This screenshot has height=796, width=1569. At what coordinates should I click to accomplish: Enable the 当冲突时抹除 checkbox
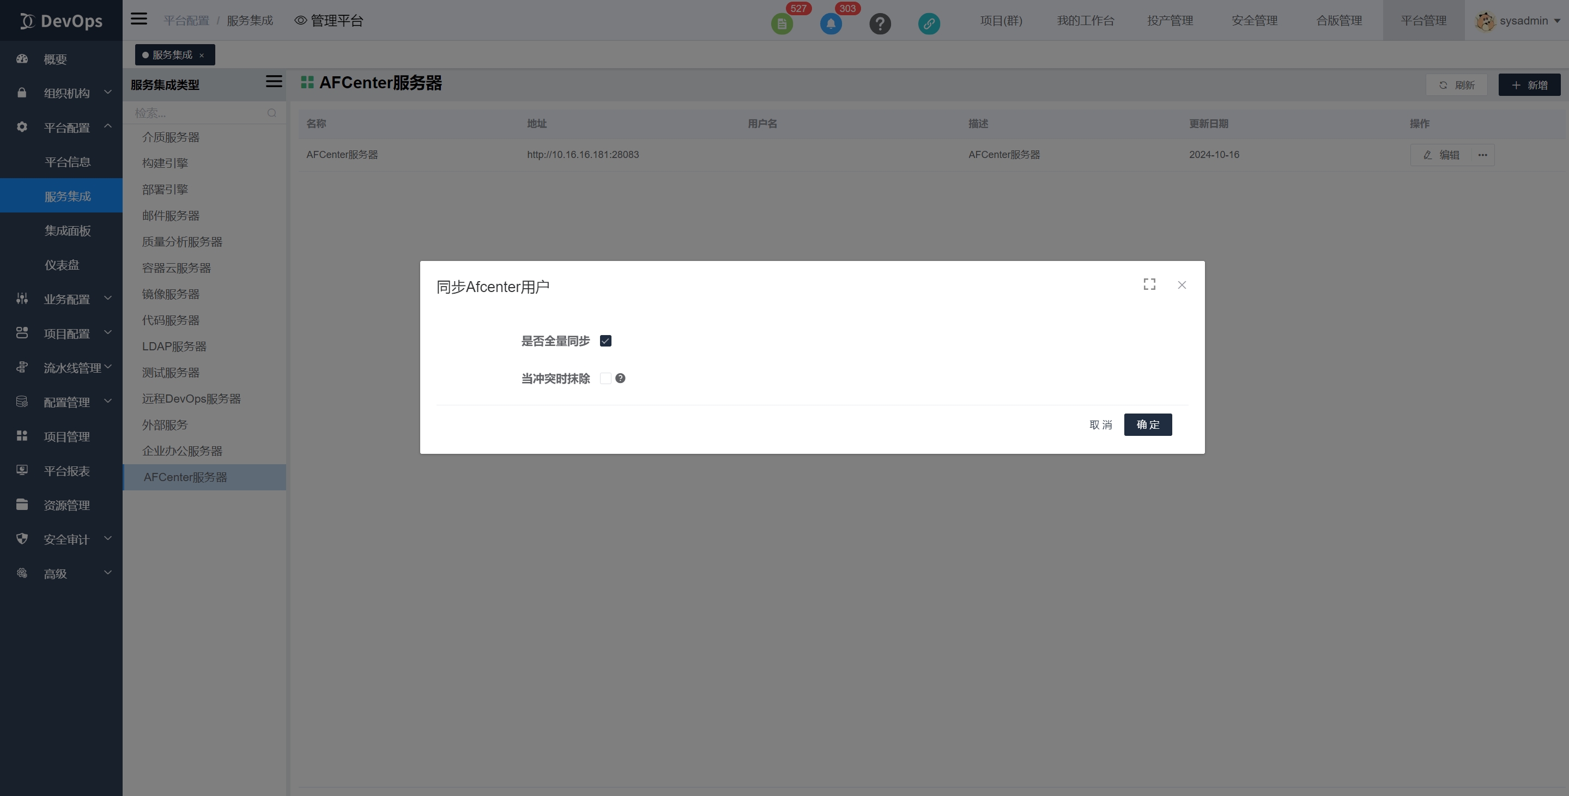coord(605,378)
